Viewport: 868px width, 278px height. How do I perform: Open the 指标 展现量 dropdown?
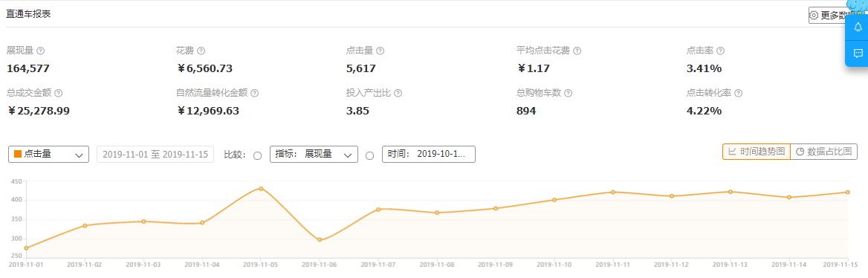[314, 155]
